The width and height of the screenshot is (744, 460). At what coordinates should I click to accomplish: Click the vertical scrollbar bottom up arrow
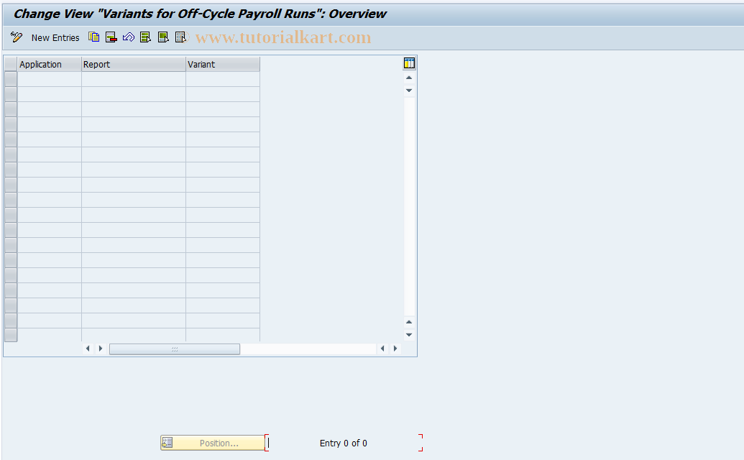[x=409, y=322]
